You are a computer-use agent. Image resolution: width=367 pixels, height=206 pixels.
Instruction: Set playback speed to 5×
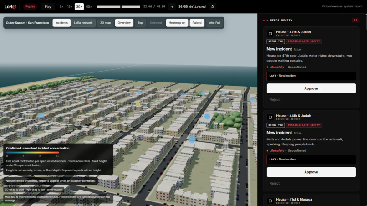(61, 6)
